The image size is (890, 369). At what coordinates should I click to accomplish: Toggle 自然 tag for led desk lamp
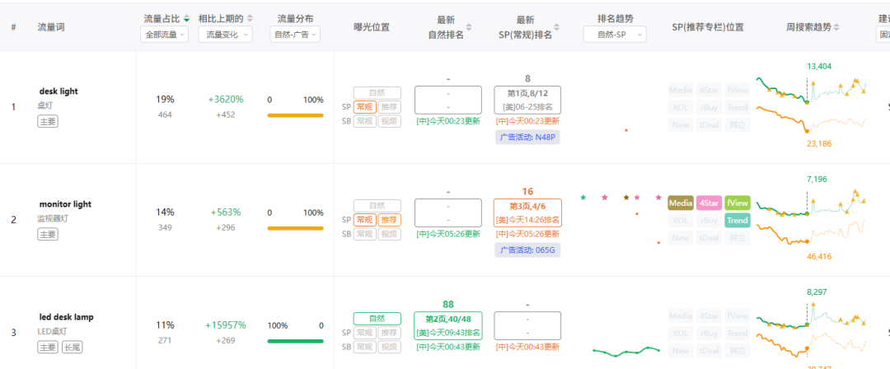pyautogui.click(x=377, y=319)
